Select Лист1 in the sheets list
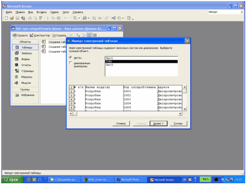Screen dimensions: 246x184 [x=109, y=58]
